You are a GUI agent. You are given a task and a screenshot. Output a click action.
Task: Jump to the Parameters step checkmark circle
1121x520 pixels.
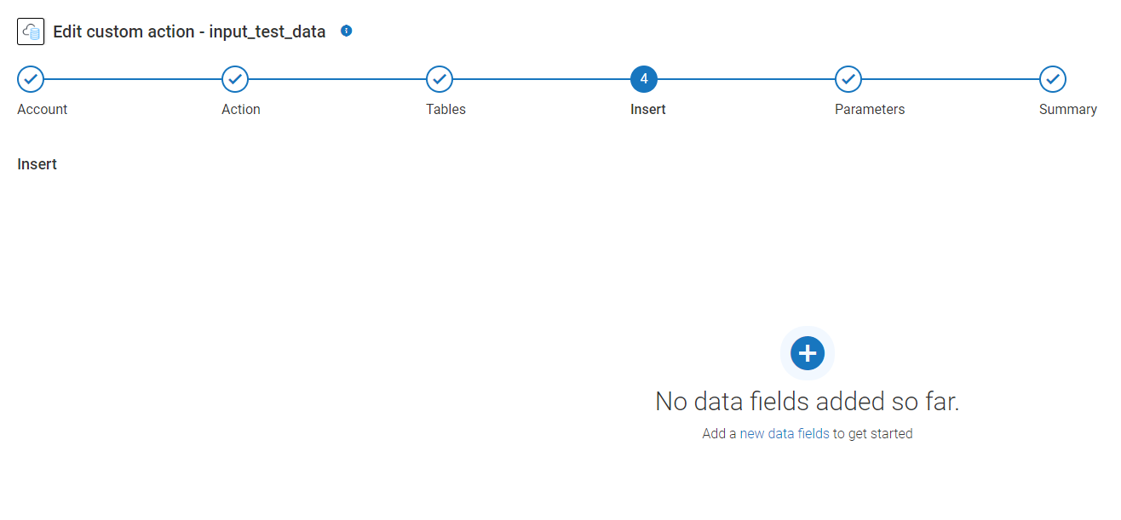pos(848,79)
